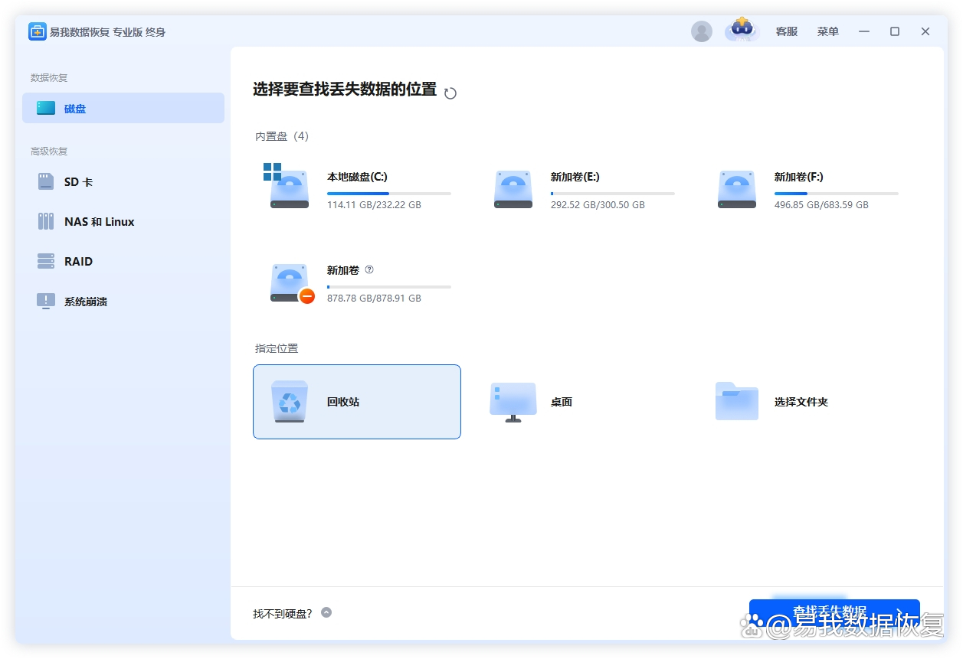Minimize the application window
This screenshot has height=659, width=963.
(x=864, y=31)
